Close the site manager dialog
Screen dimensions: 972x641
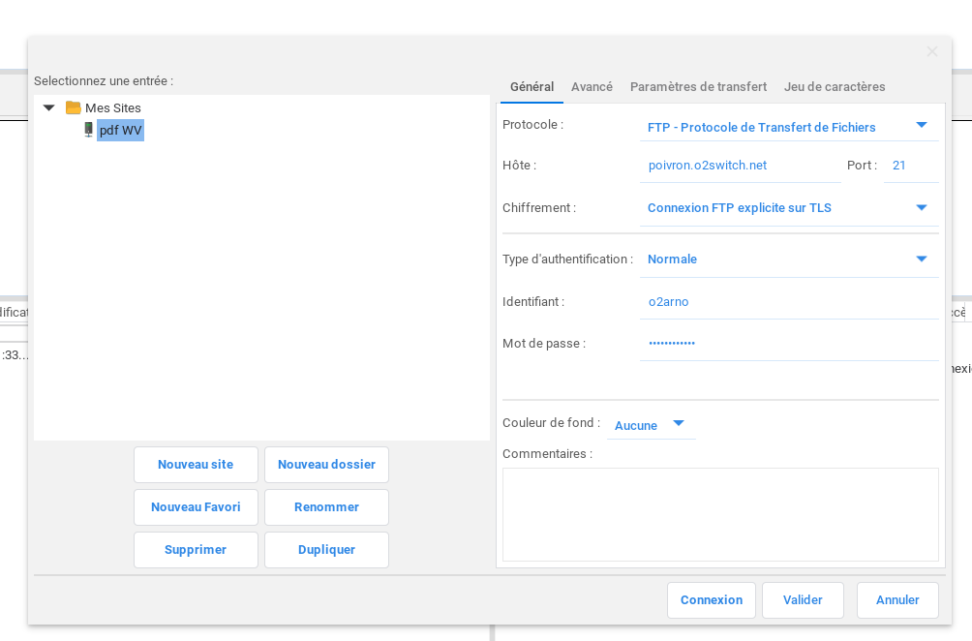pyautogui.click(x=931, y=52)
